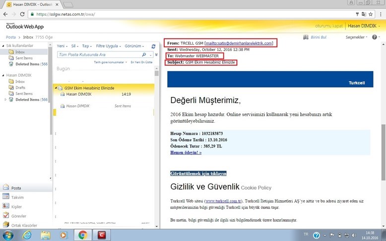Click the Chrome taskbar icon
Screen dimensions: 386x241
pos(83,235)
